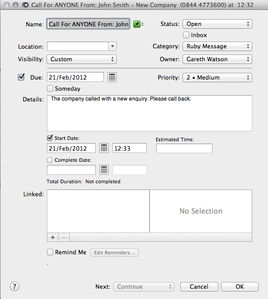Enable the Remind Me checkbox

tap(50, 252)
